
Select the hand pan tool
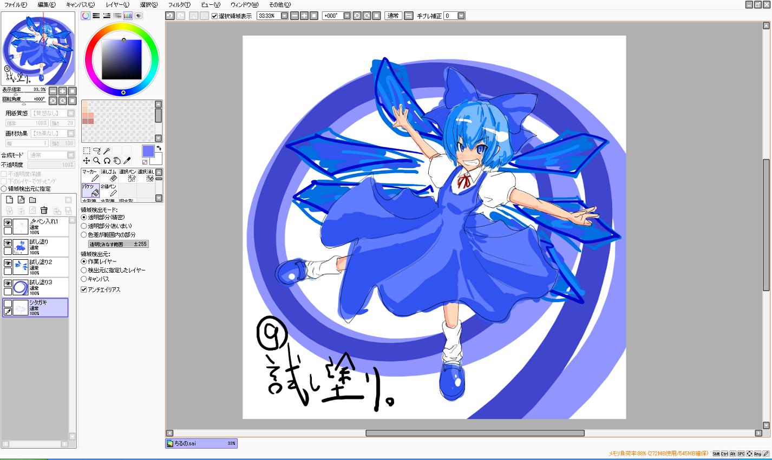(x=117, y=161)
